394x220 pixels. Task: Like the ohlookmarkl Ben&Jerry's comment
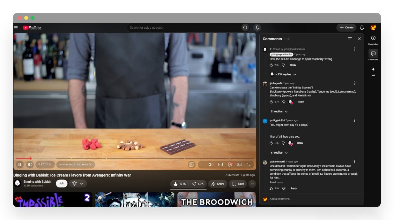271,188
